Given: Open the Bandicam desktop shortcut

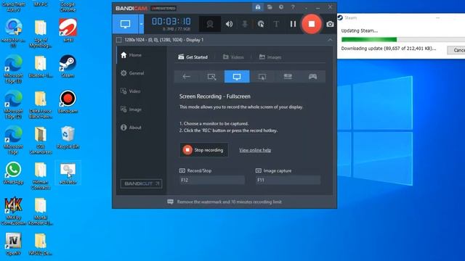Looking at the screenshot, I should [x=68, y=101].
